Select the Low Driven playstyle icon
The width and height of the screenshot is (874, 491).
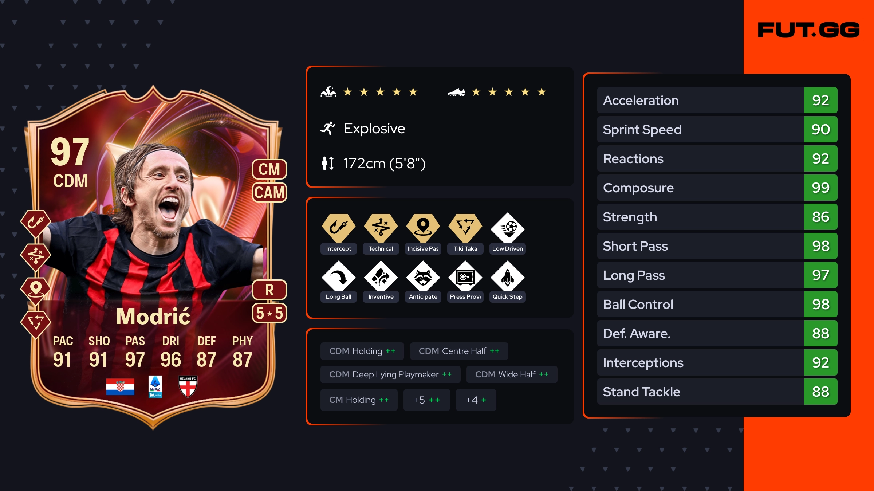[507, 228]
